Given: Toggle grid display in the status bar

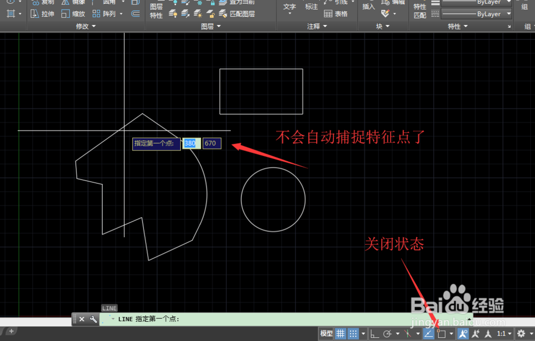Looking at the screenshot, I should [340, 333].
